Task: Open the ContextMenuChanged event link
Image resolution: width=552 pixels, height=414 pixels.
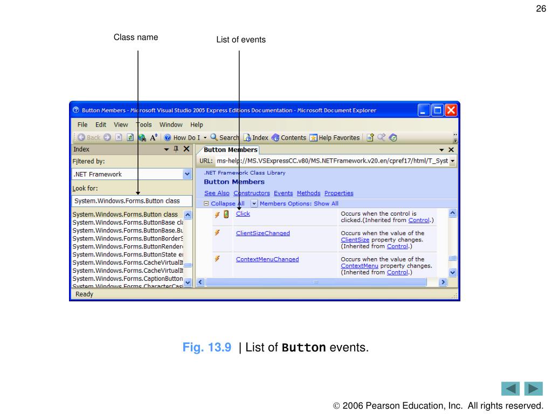Action: click(x=267, y=259)
